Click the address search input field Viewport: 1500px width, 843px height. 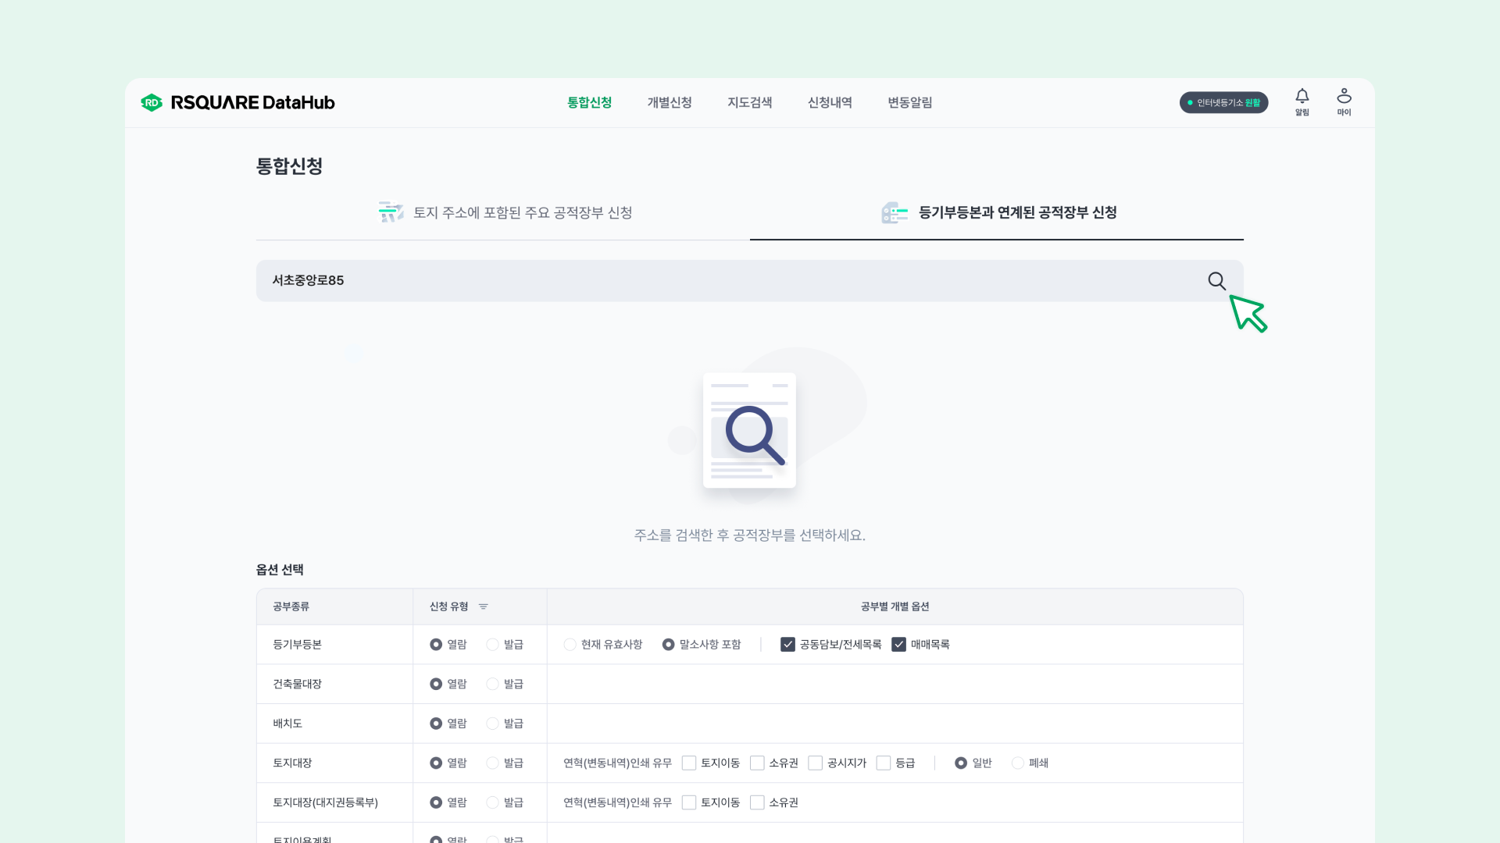pyautogui.click(x=703, y=280)
